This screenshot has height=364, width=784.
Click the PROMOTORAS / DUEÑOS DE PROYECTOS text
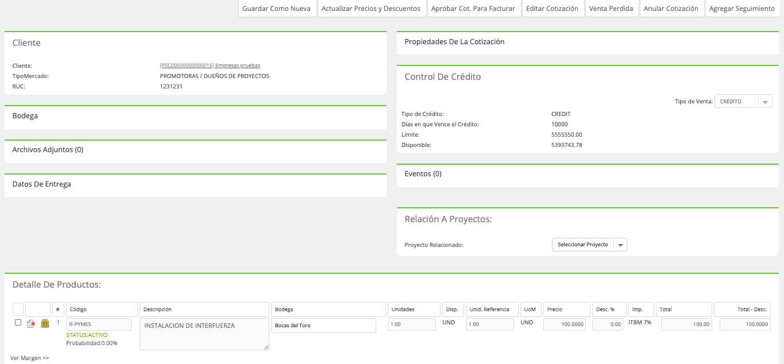coord(215,76)
